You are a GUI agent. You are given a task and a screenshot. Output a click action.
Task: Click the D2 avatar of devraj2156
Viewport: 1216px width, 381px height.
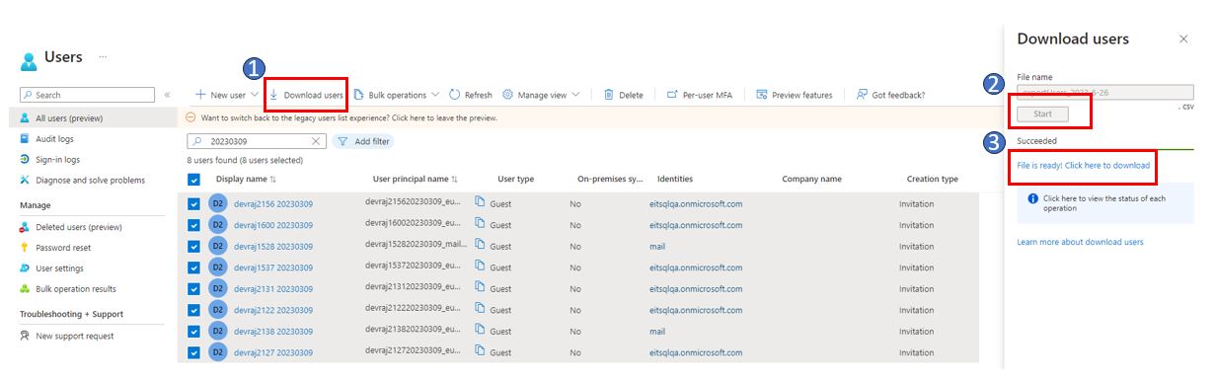[x=218, y=204]
